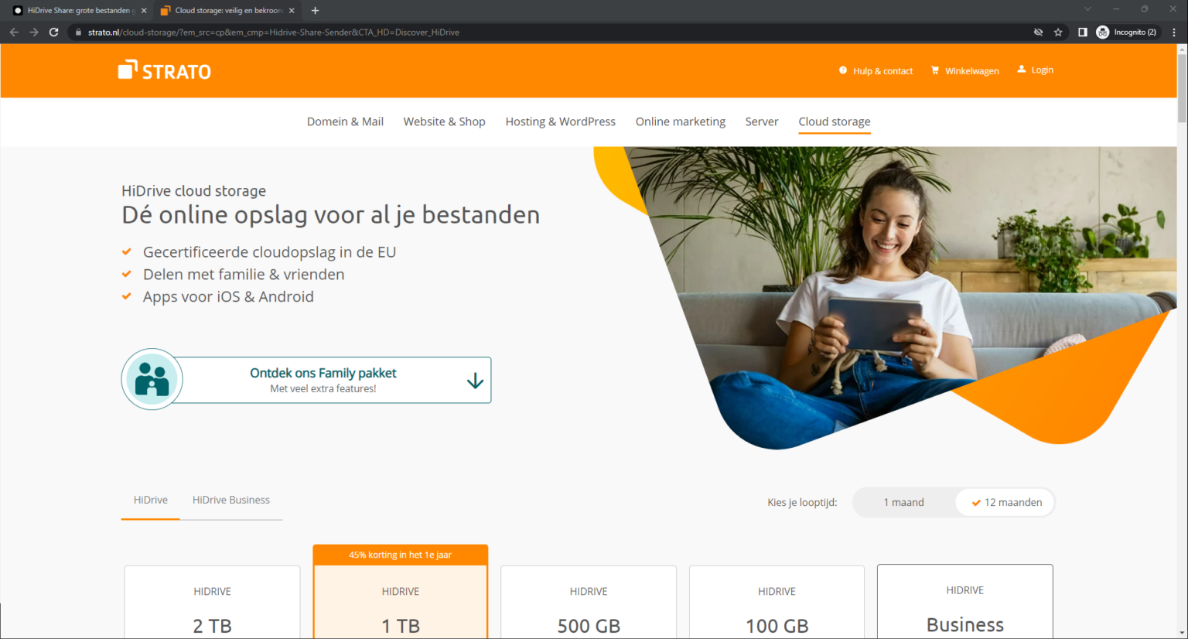
Task: Switch to the HiDrive Business tab
Action: pyautogui.click(x=231, y=500)
